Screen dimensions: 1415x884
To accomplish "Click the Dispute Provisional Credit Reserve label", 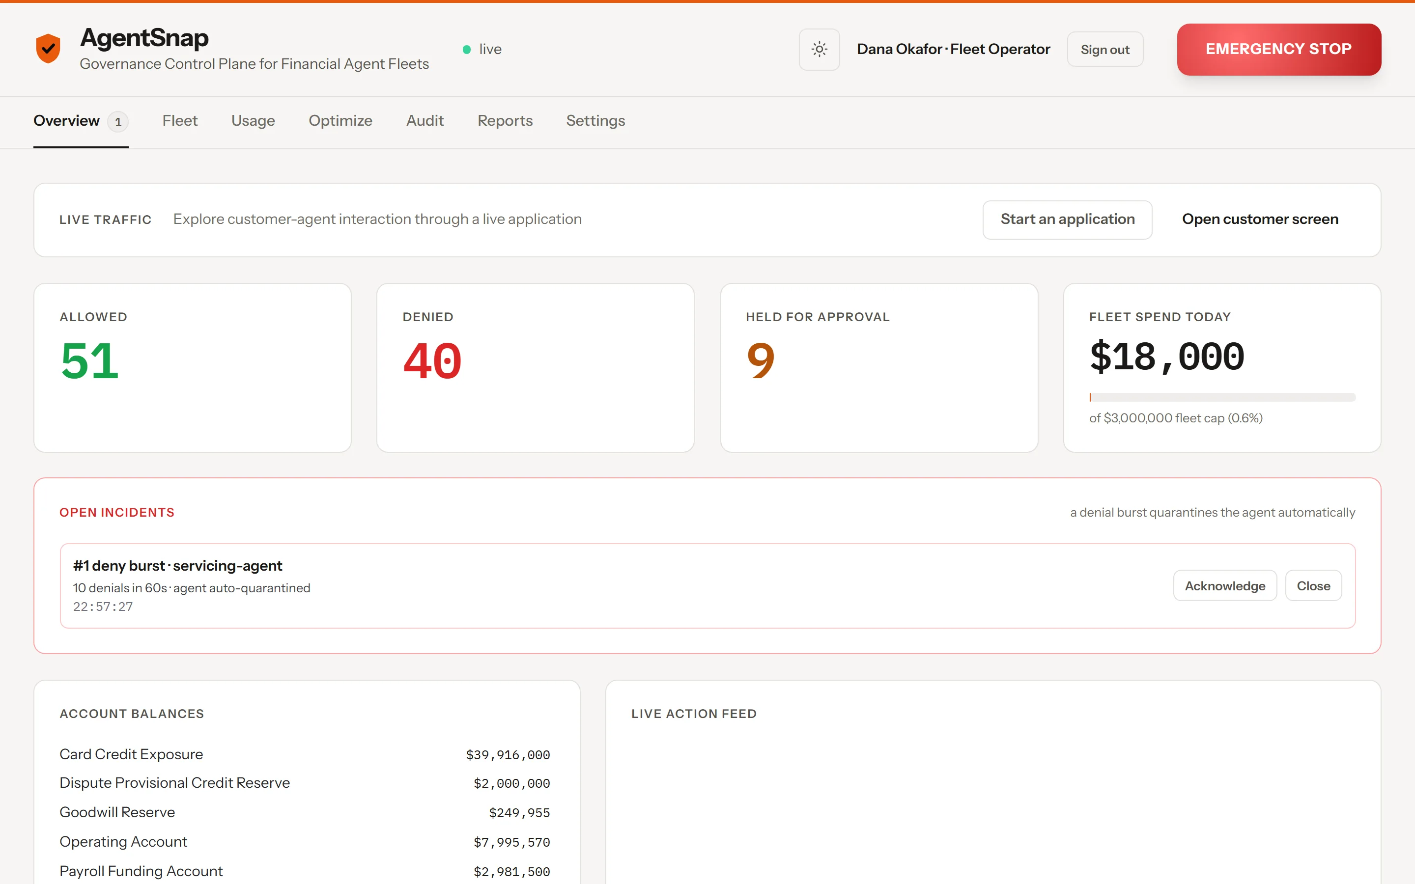I will pos(174,783).
